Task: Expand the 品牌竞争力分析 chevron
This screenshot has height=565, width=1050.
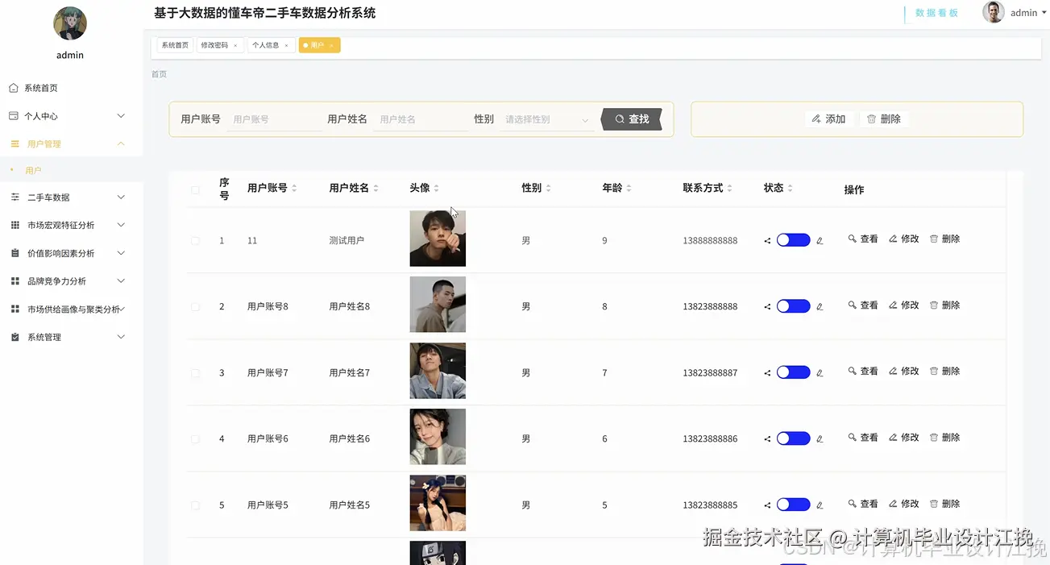Action: pyautogui.click(x=121, y=281)
